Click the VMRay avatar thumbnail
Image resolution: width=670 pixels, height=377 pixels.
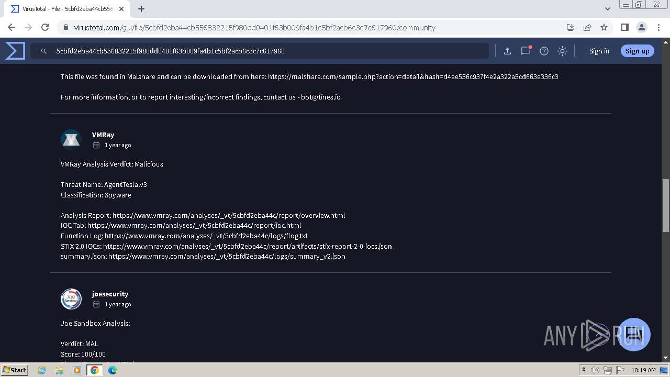click(71, 140)
